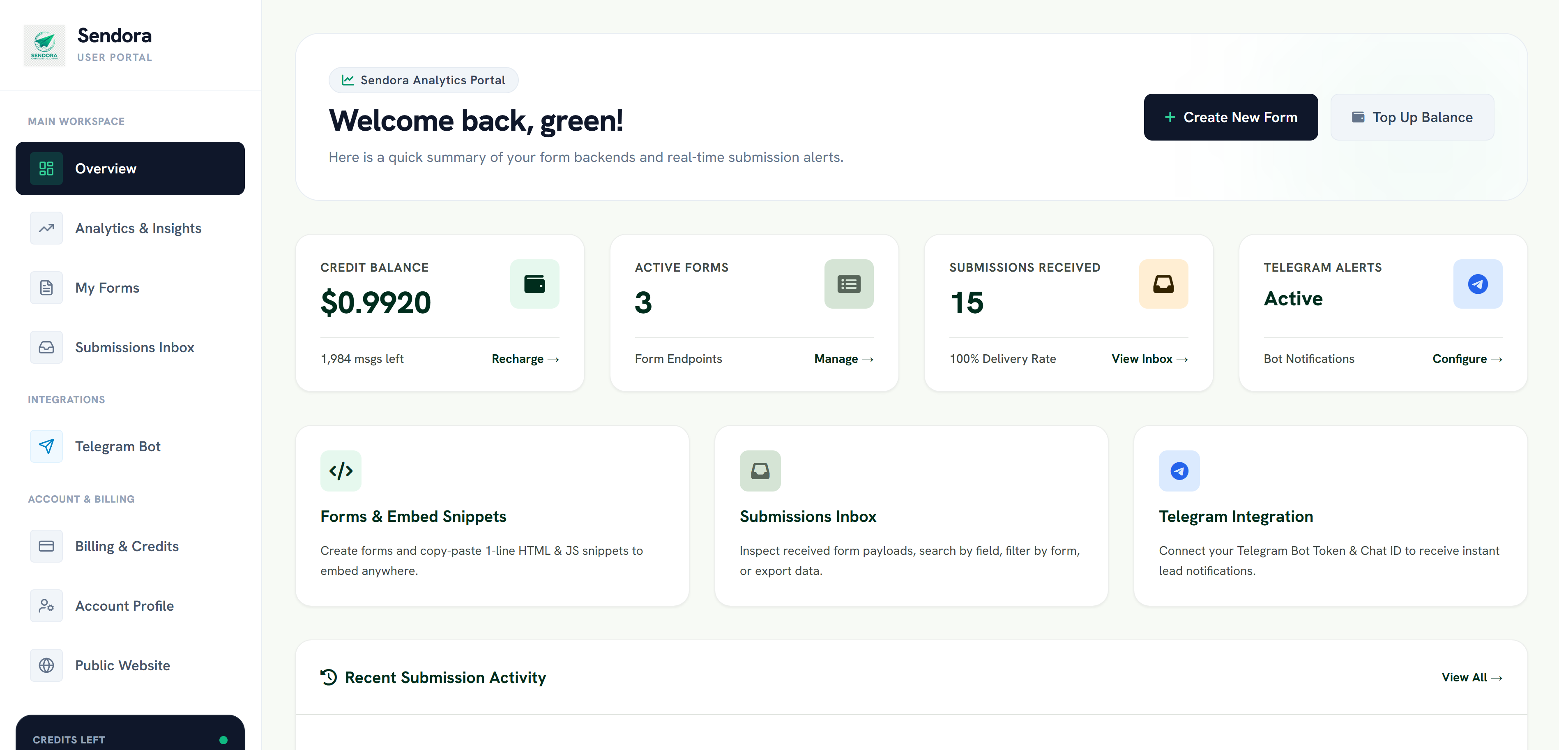Click the list icon on Active Forms card

click(848, 284)
